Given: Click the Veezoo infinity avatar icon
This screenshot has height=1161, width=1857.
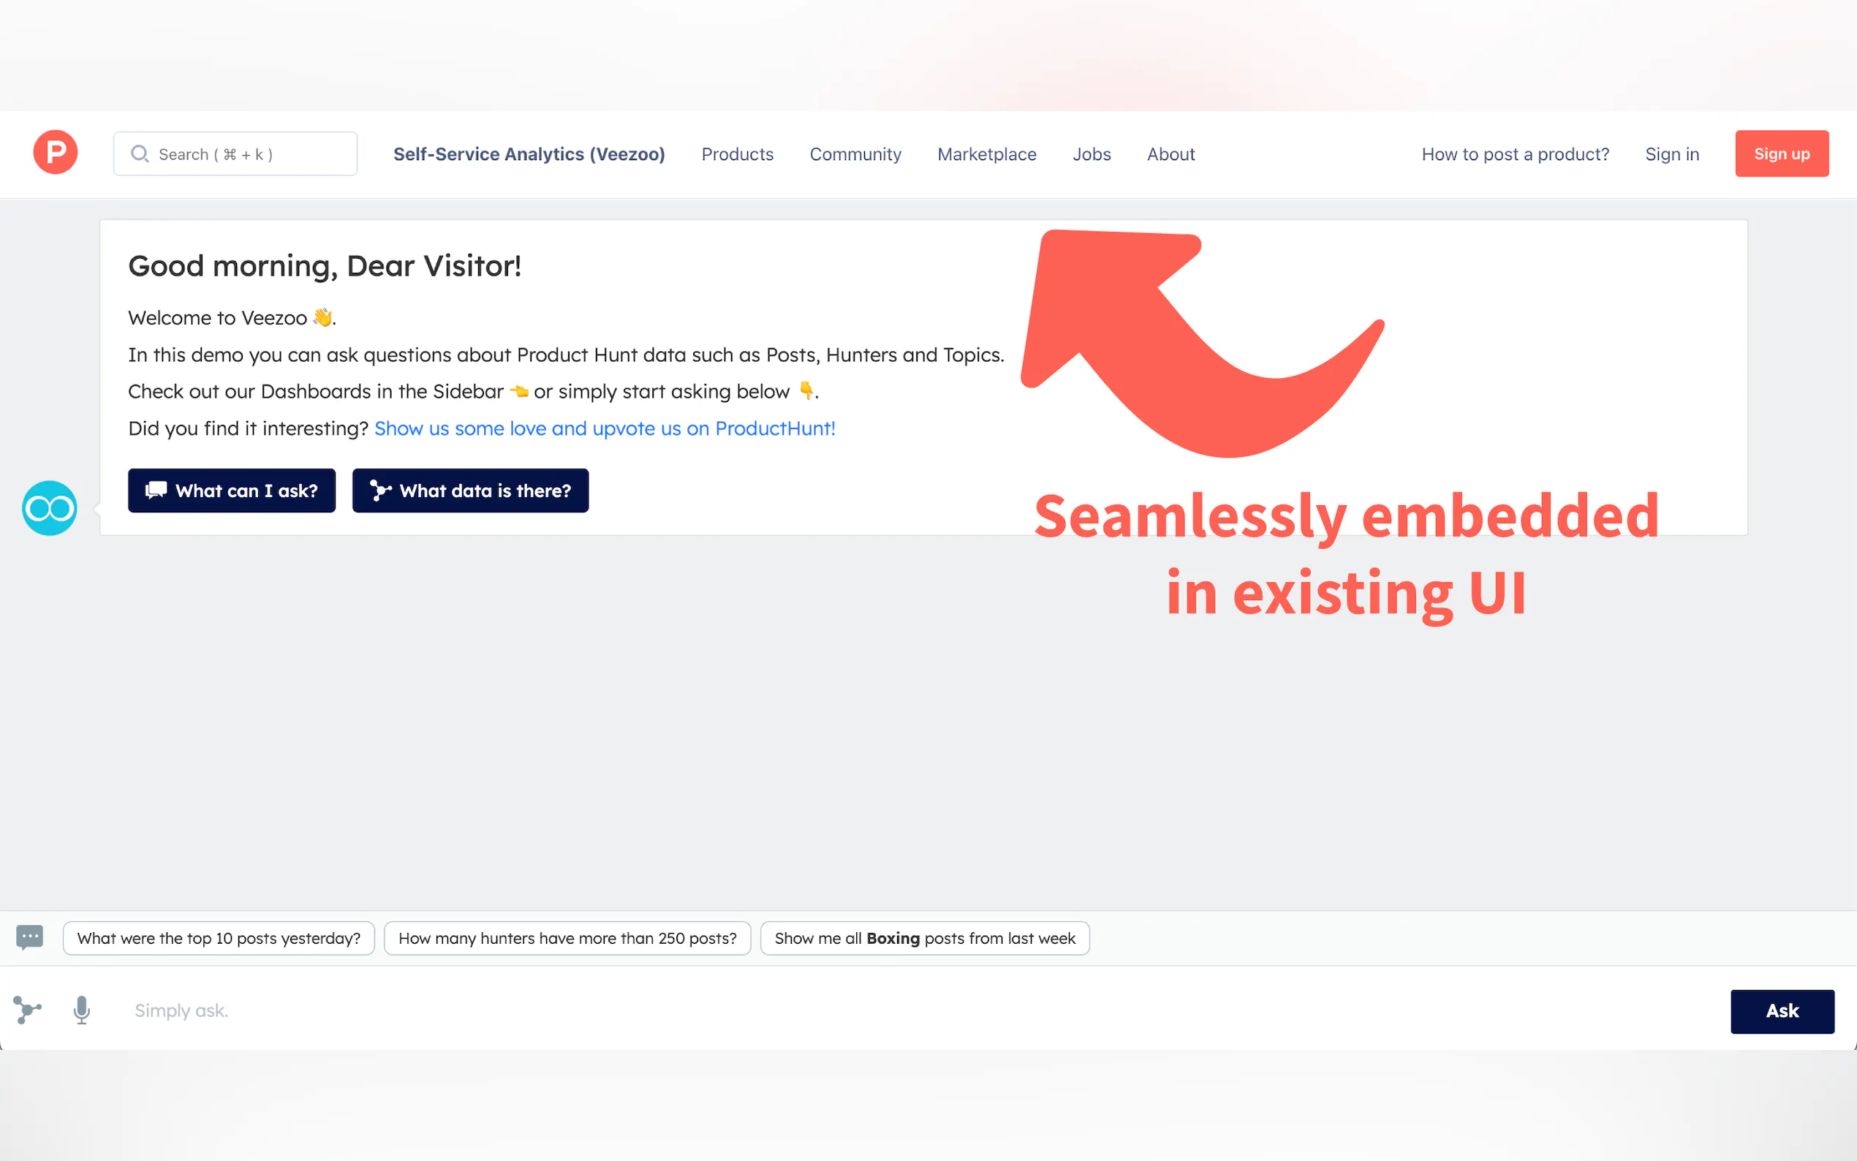Looking at the screenshot, I should coord(50,508).
